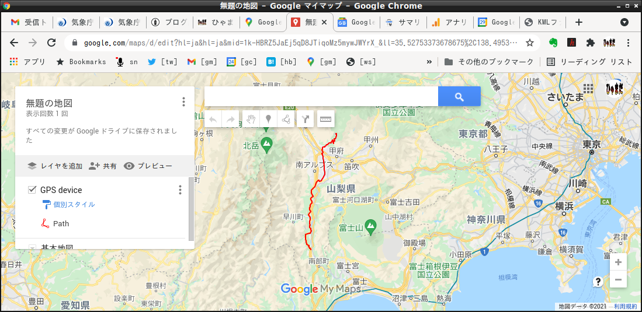Image resolution: width=642 pixels, height=312 pixels.
Task: Select the add directions tool
Action: click(x=305, y=120)
